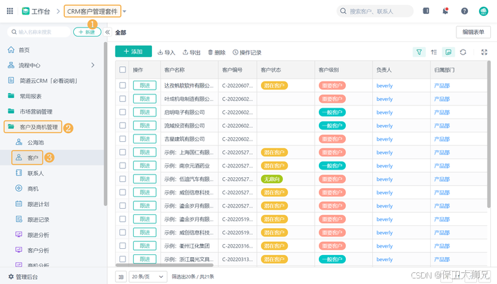Click 导入 import
The height and width of the screenshot is (284, 497).
[x=166, y=52]
